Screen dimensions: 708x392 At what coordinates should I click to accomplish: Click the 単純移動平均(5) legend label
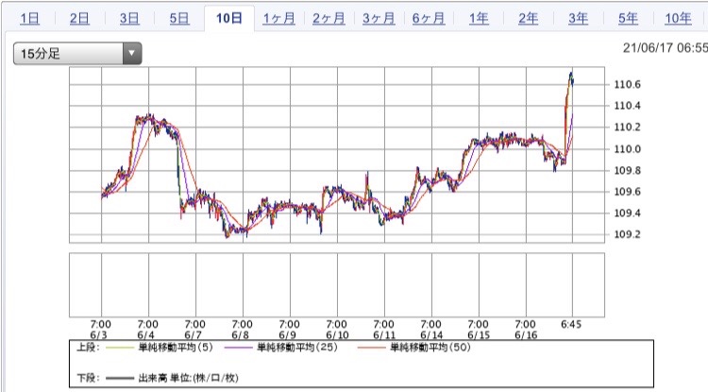(x=176, y=348)
